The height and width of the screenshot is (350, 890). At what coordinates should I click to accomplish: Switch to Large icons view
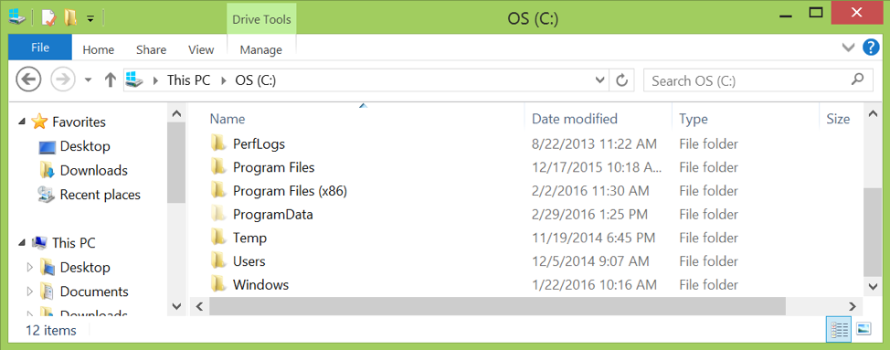click(864, 329)
